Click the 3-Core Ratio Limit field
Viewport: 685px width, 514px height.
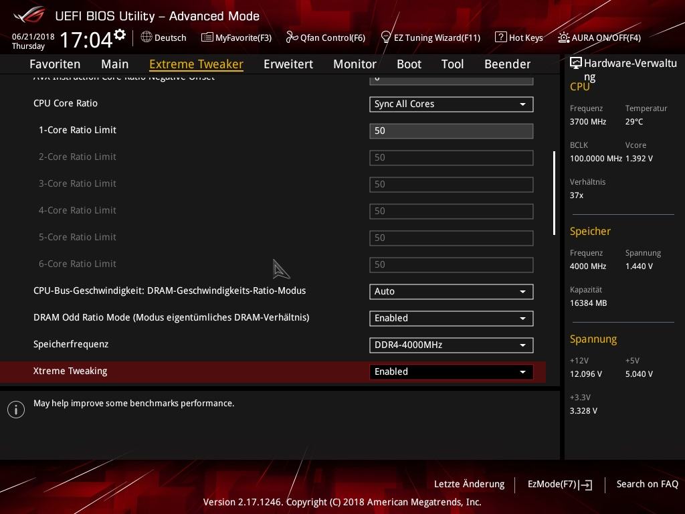[452, 184]
